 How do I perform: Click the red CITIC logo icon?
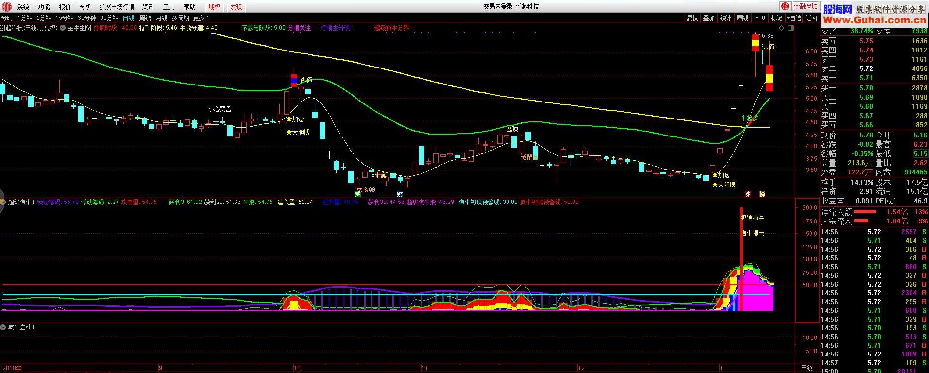coord(7,6)
